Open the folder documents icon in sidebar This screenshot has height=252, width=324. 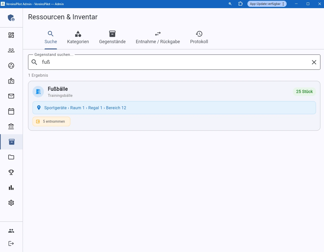11,157
